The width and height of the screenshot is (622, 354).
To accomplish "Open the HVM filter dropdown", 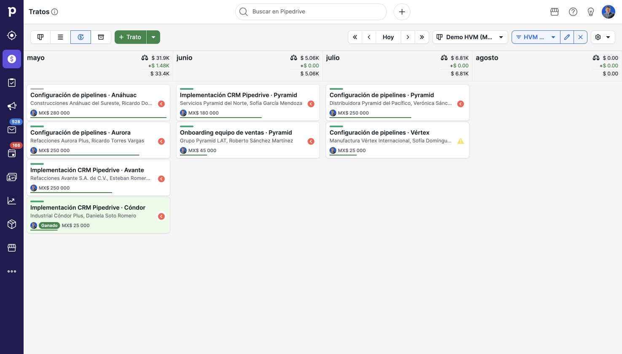I will click(x=536, y=37).
